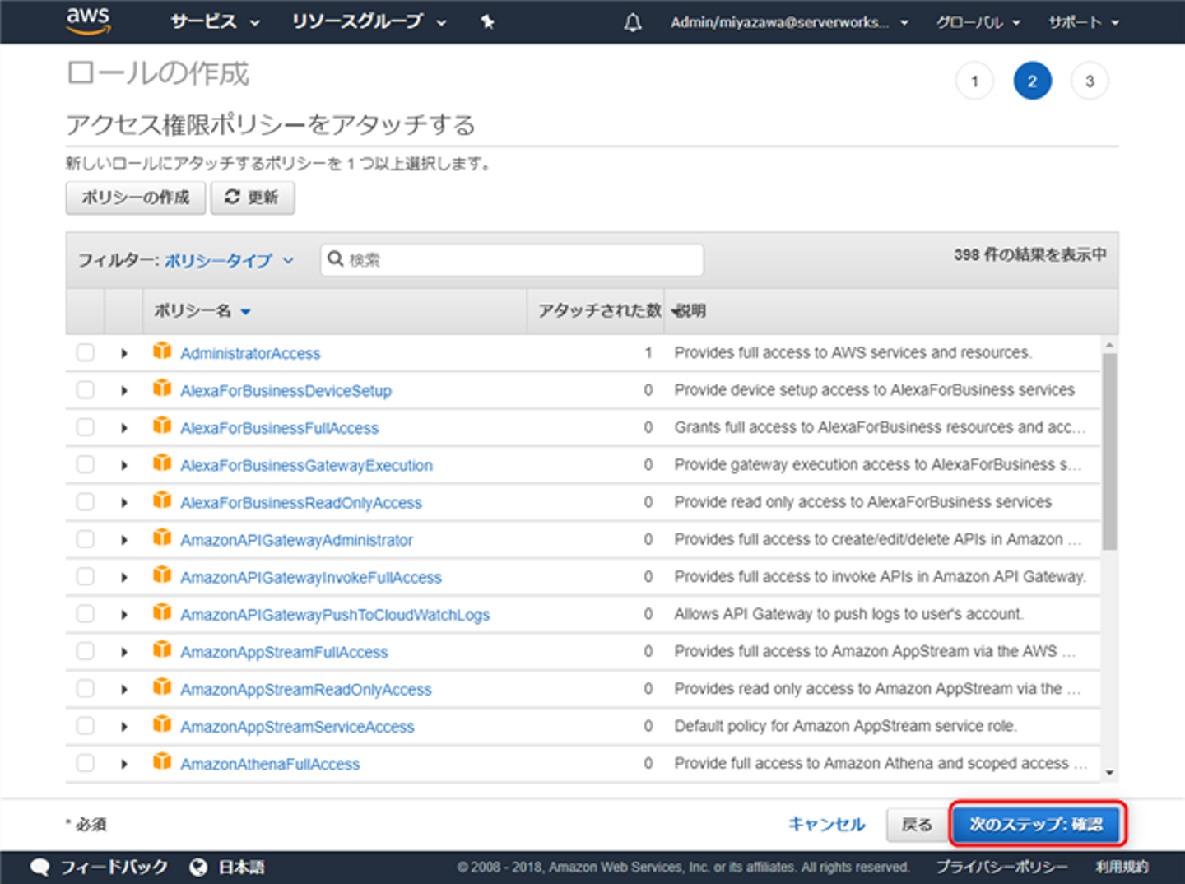Click the AlexaForBusinessDeviceSetup policy box icon
1185x884 pixels.
tap(162, 388)
